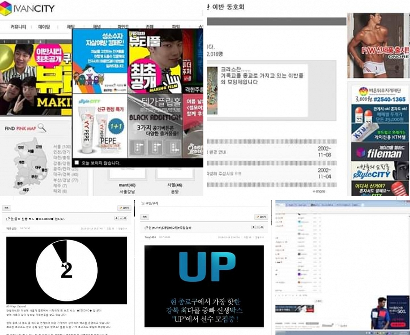This screenshot has width=410, height=335.
Task: Print the UP post
Action: pyautogui.click(x=262, y=227)
